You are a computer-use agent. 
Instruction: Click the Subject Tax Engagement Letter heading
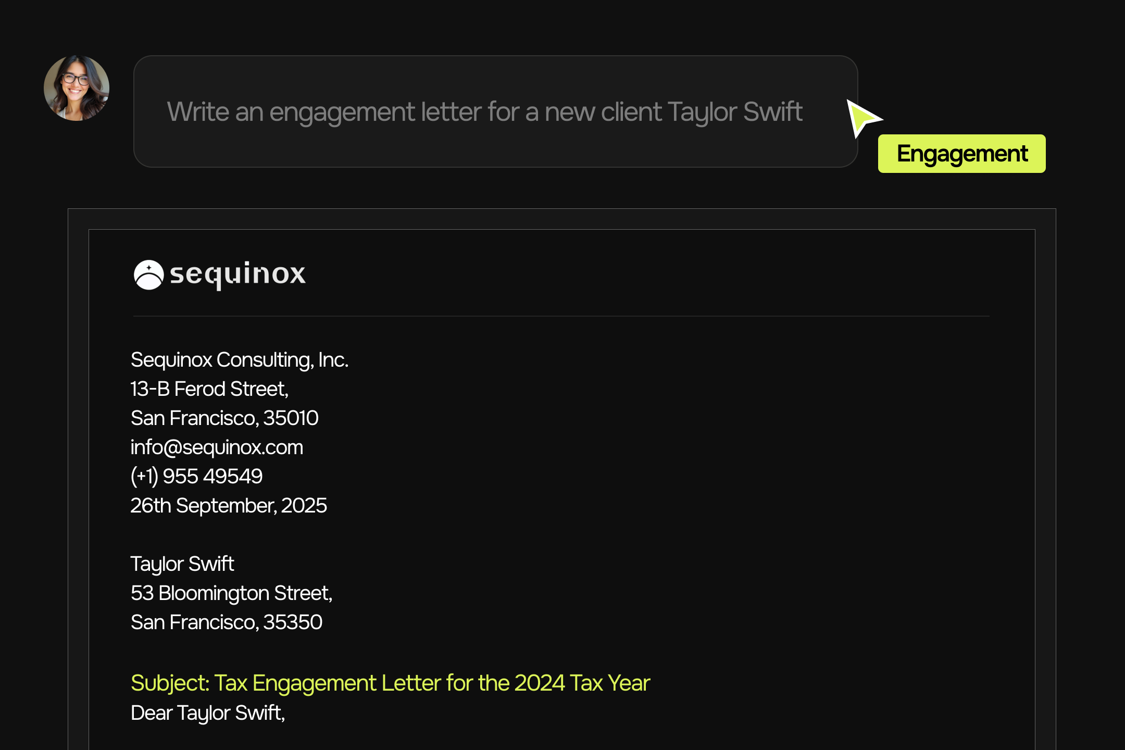click(390, 683)
